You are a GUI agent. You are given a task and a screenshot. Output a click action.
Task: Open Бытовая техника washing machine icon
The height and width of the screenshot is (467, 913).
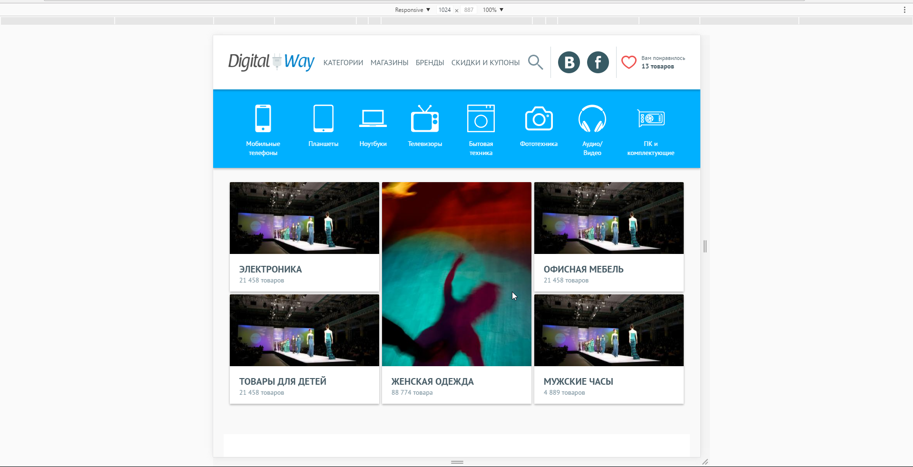coord(481,118)
